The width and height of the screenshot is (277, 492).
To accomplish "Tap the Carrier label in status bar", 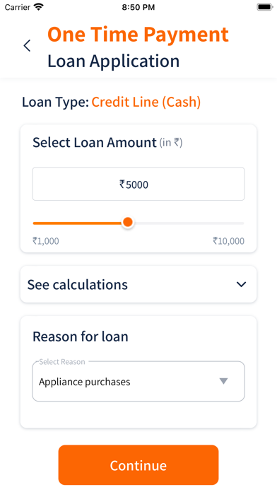I will click(x=18, y=7).
